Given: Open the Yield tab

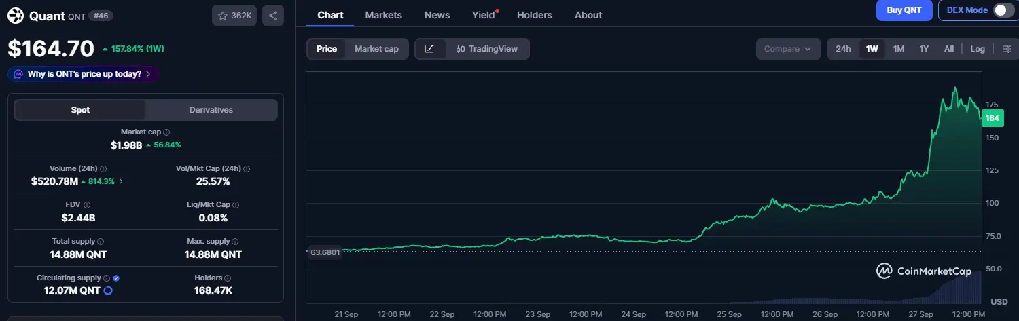Looking at the screenshot, I should point(484,15).
